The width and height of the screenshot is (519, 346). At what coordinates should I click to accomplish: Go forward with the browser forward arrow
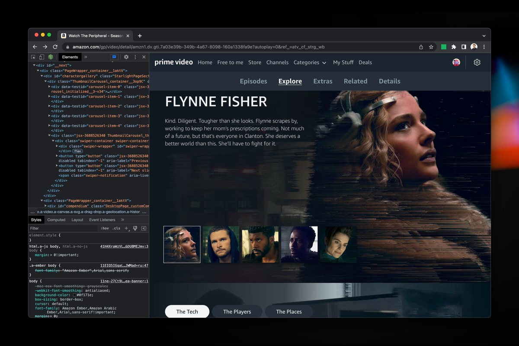[x=45, y=47]
